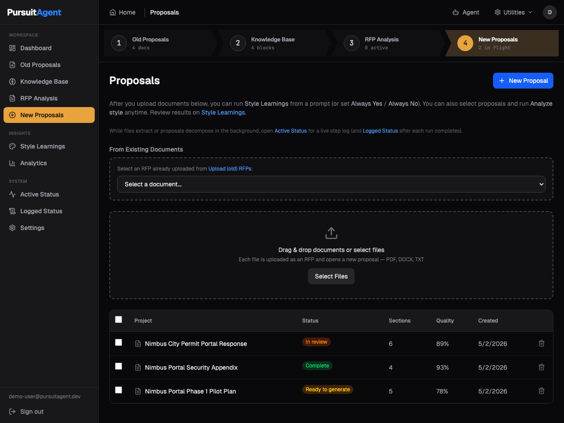
Task: Click the demo-user@pursuitagent.dev account email
Action: (45, 397)
